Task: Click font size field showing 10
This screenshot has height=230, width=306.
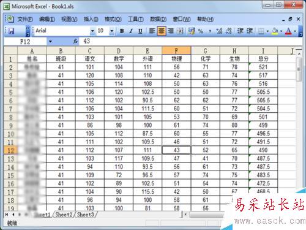Action: [x=103, y=31]
